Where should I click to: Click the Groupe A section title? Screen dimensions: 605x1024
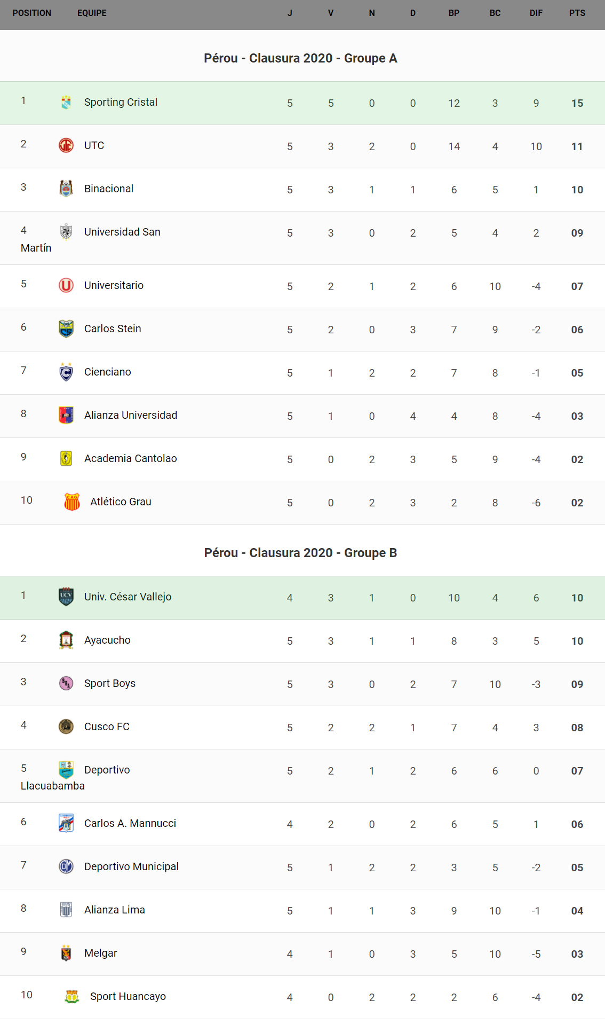(300, 58)
